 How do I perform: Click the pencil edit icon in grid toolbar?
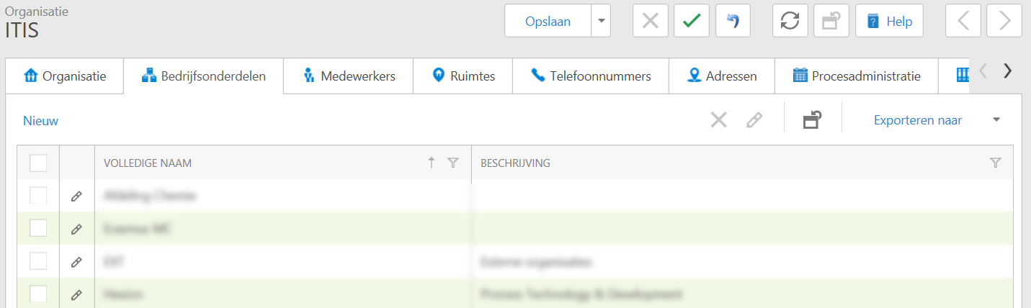754,120
